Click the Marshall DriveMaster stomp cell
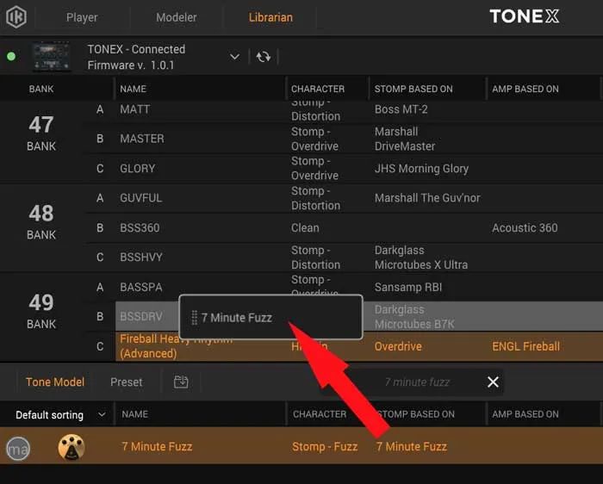603x484 pixels. pyautogui.click(x=405, y=139)
